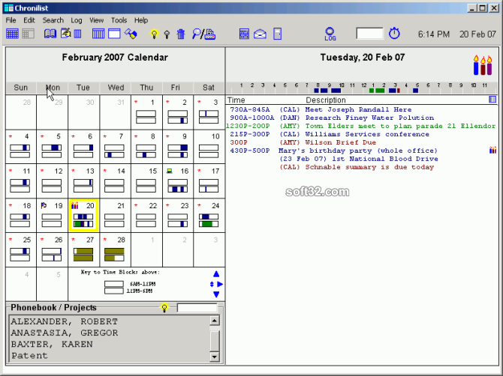Select calendar day 20 highlighted in yellow

[83, 215]
